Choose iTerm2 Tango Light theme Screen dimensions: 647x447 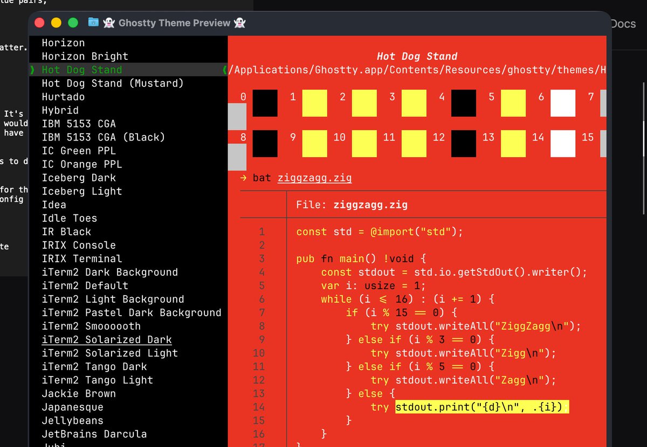98,380
